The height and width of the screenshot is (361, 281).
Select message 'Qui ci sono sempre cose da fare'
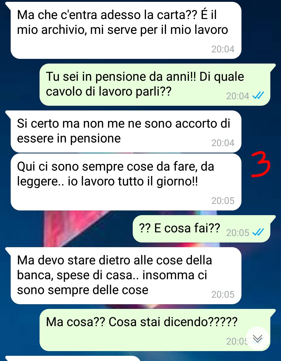(x=126, y=182)
